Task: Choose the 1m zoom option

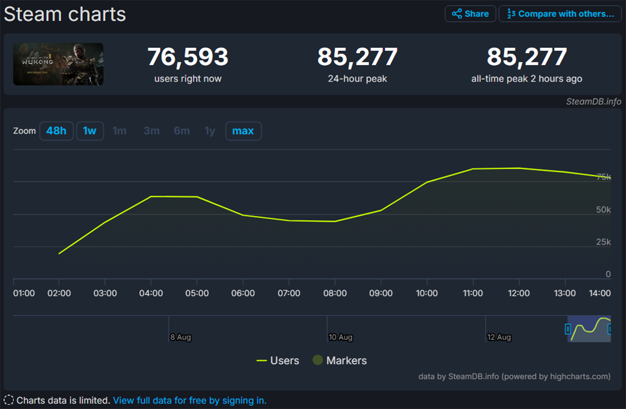Action: pyautogui.click(x=119, y=131)
